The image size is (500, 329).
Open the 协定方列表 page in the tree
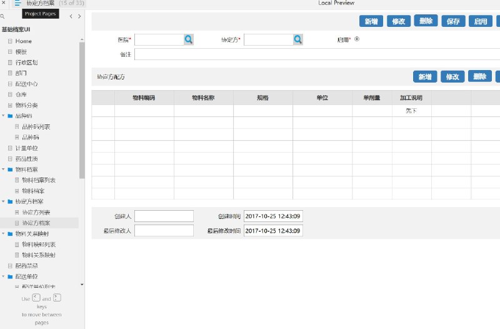(x=36, y=212)
